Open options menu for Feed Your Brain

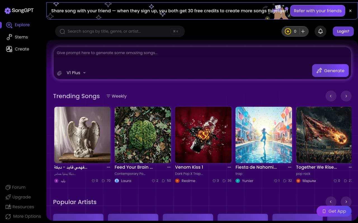[x=169, y=167]
